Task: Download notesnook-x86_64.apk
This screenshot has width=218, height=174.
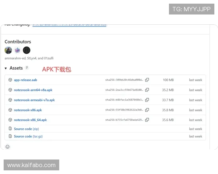Action: coord(30,120)
